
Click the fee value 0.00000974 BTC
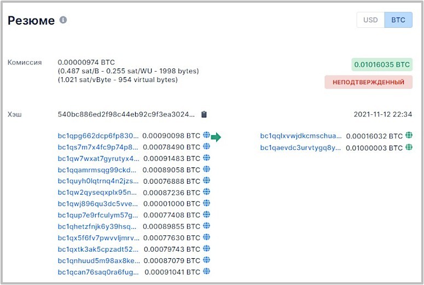coord(86,62)
